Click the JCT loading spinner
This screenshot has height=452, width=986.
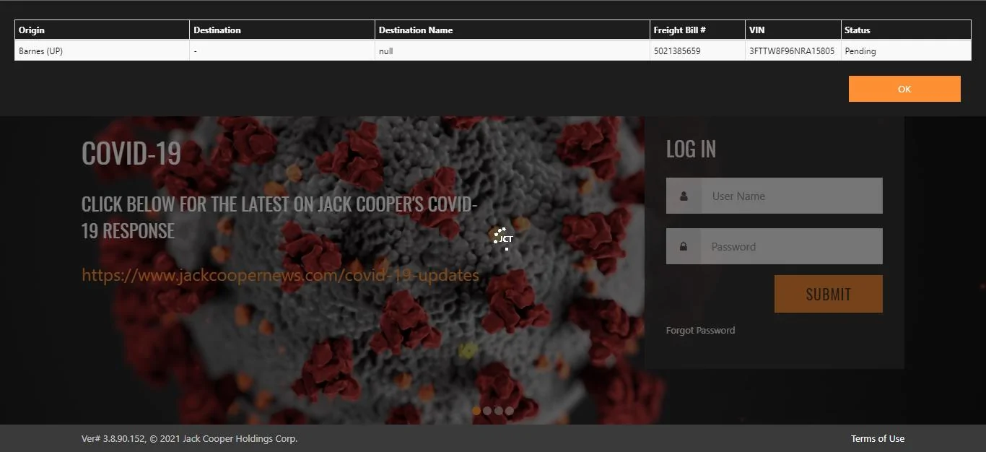click(x=502, y=238)
